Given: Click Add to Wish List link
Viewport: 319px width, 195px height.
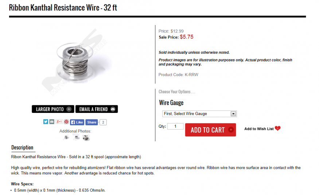Looking at the screenshot, I should [259, 129].
